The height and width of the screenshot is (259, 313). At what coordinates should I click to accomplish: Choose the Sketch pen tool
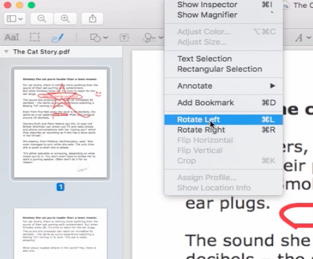[57, 38]
